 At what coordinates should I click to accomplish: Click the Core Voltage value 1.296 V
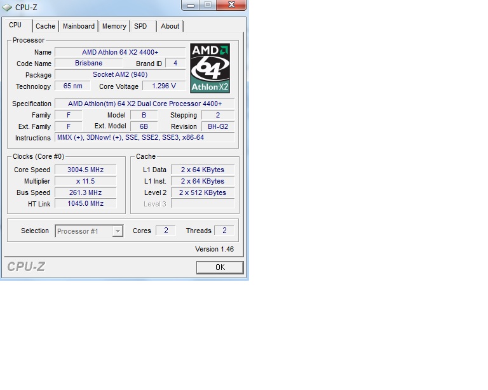click(164, 86)
